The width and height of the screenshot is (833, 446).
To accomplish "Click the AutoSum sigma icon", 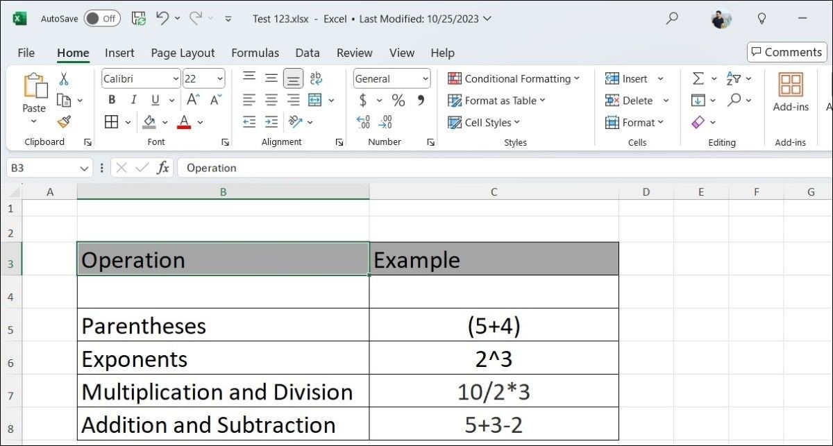I will click(x=698, y=78).
